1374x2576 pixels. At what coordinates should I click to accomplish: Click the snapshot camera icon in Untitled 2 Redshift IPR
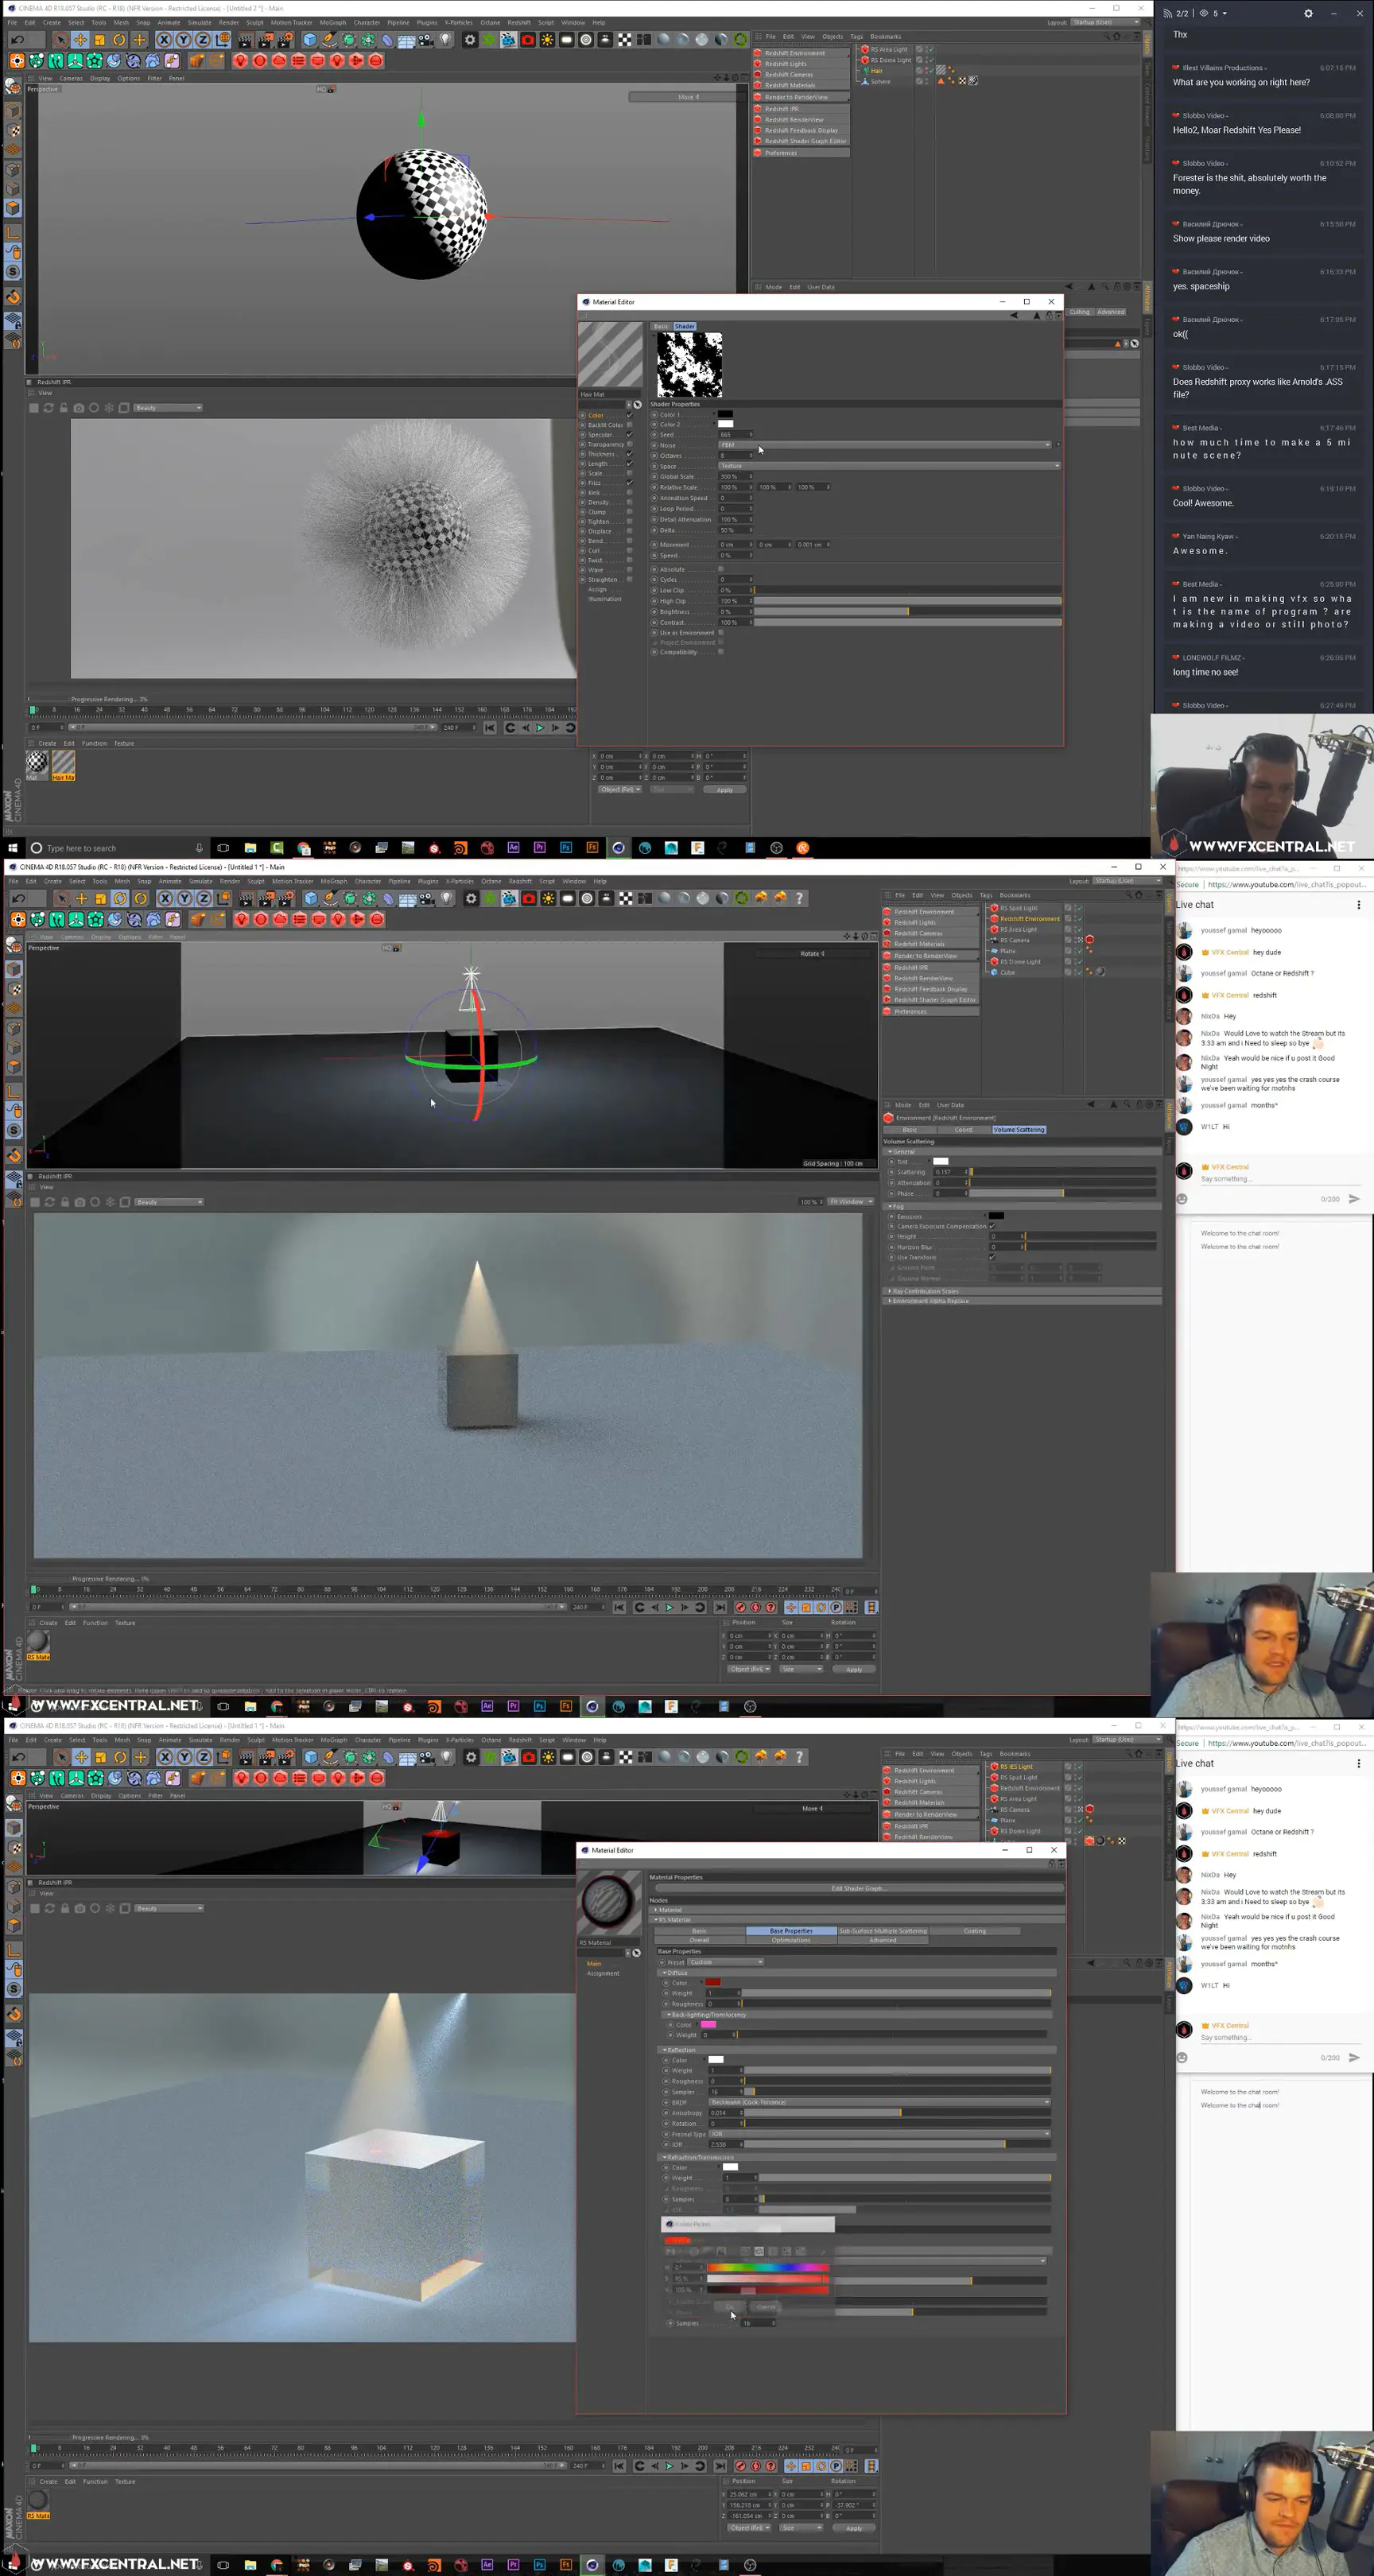coord(78,408)
